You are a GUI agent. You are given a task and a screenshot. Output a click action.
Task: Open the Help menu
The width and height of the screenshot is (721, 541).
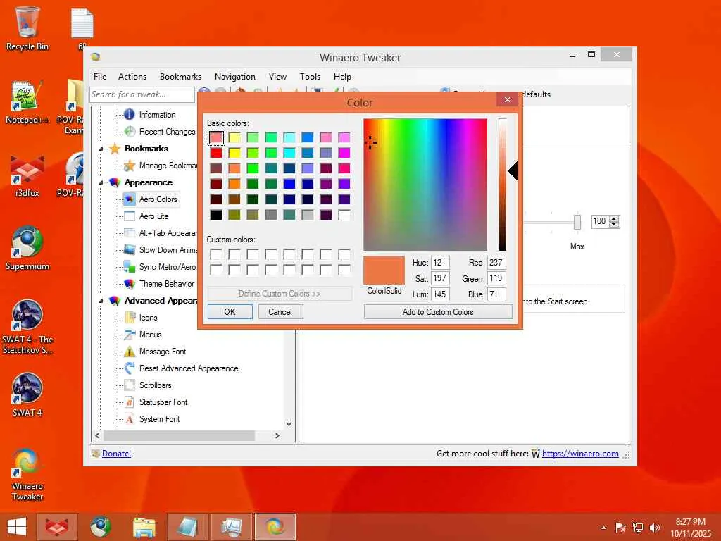click(342, 77)
